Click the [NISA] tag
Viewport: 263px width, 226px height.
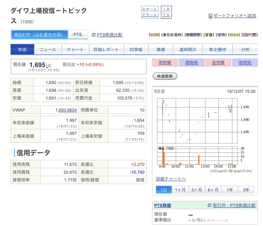(x=234, y=35)
